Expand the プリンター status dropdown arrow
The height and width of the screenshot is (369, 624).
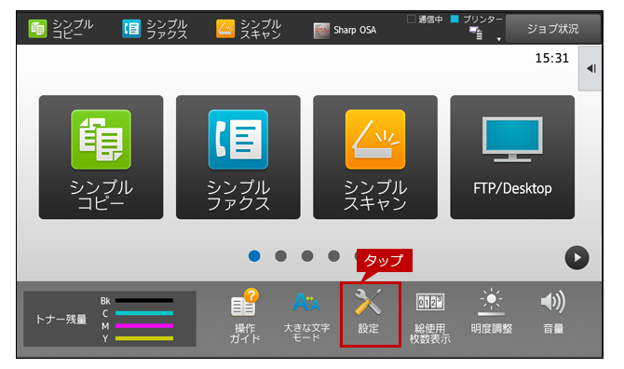pyautogui.click(x=498, y=39)
